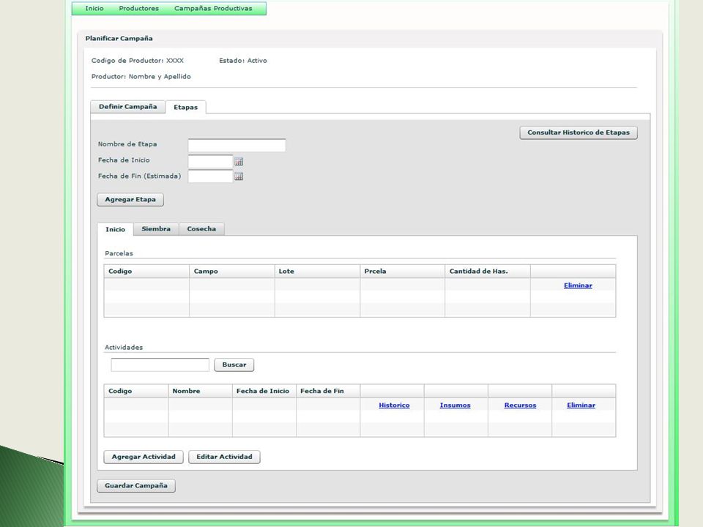
Task: Open the Historico link in Actividades table
Action: pyautogui.click(x=394, y=405)
